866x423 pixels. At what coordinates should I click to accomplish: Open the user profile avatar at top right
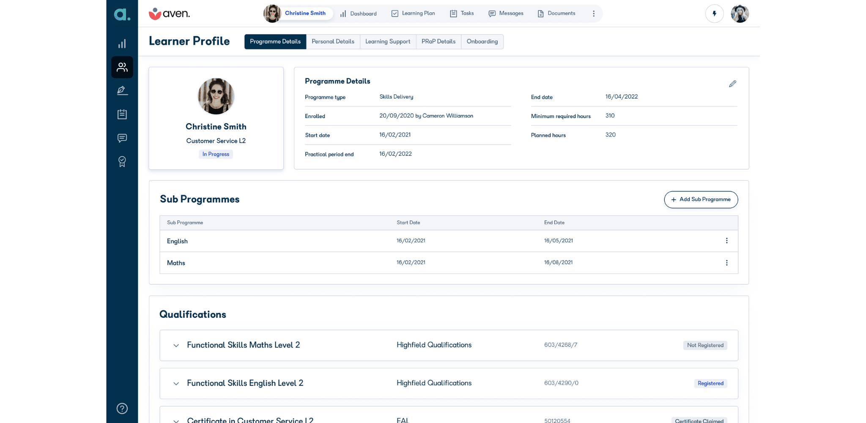pyautogui.click(x=740, y=14)
